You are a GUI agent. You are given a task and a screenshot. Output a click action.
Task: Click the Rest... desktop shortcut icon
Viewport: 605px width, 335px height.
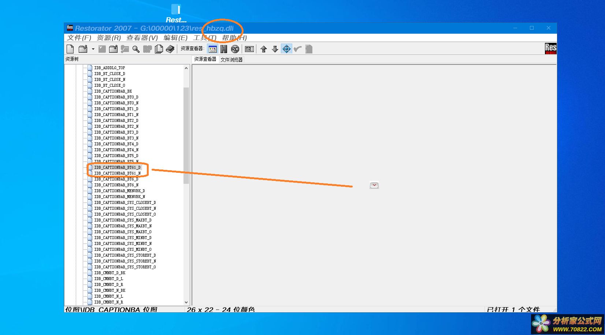pyautogui.click(x=176, y=13)
